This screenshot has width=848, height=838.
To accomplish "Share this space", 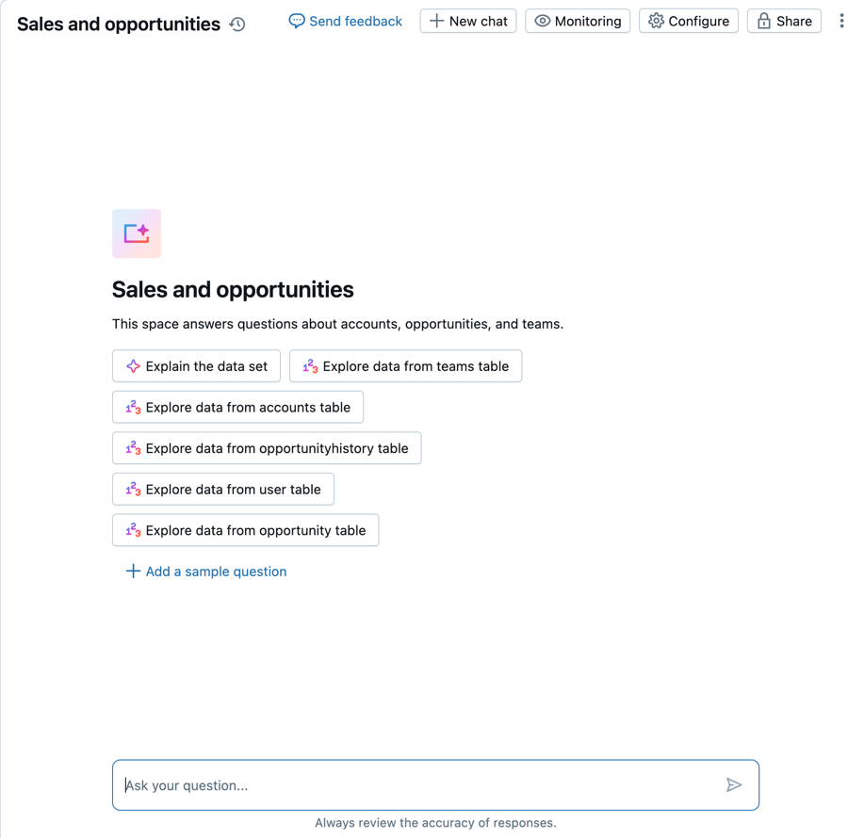I will point(784,21).
